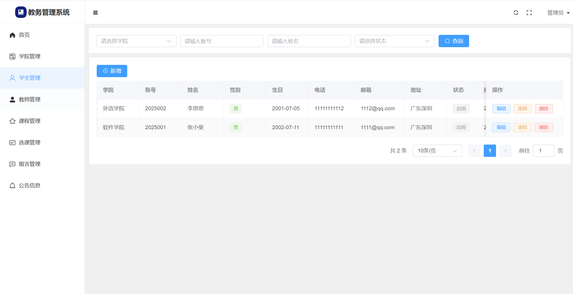Open 选课管理 menu item
The height and width of the screenshot is (294, 573).
click(29, 143)
